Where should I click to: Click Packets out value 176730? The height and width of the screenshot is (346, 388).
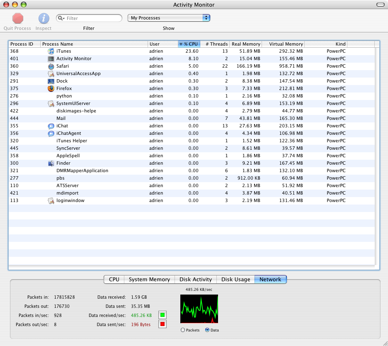62,306
